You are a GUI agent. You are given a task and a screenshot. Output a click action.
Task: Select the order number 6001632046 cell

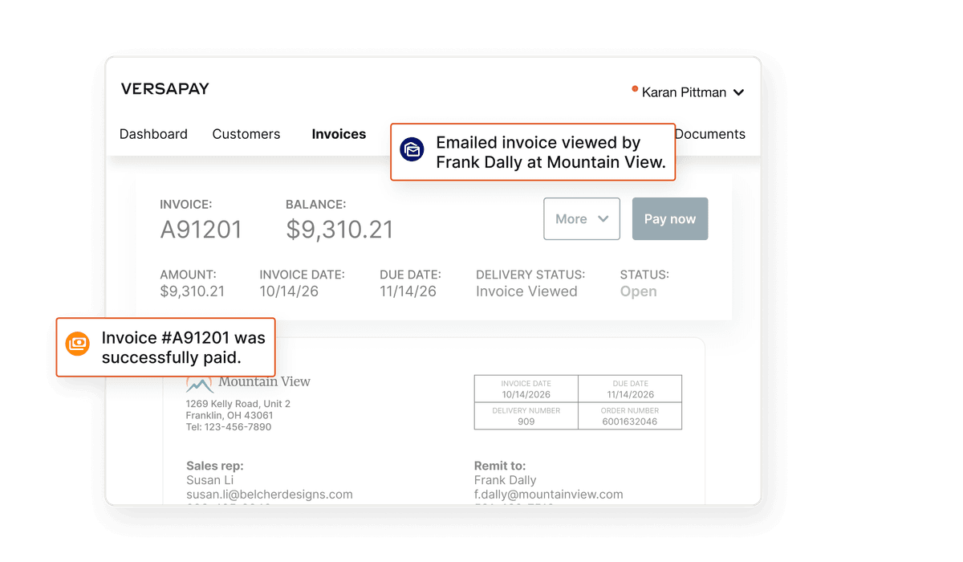point(629,416)
